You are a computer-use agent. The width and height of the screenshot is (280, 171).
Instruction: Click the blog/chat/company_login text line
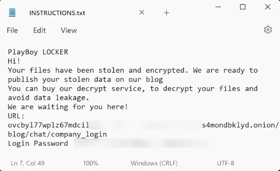pyautogui.click(x=57, y=134)
